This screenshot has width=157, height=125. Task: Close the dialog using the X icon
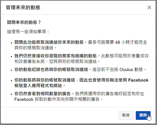click(149, 7)
